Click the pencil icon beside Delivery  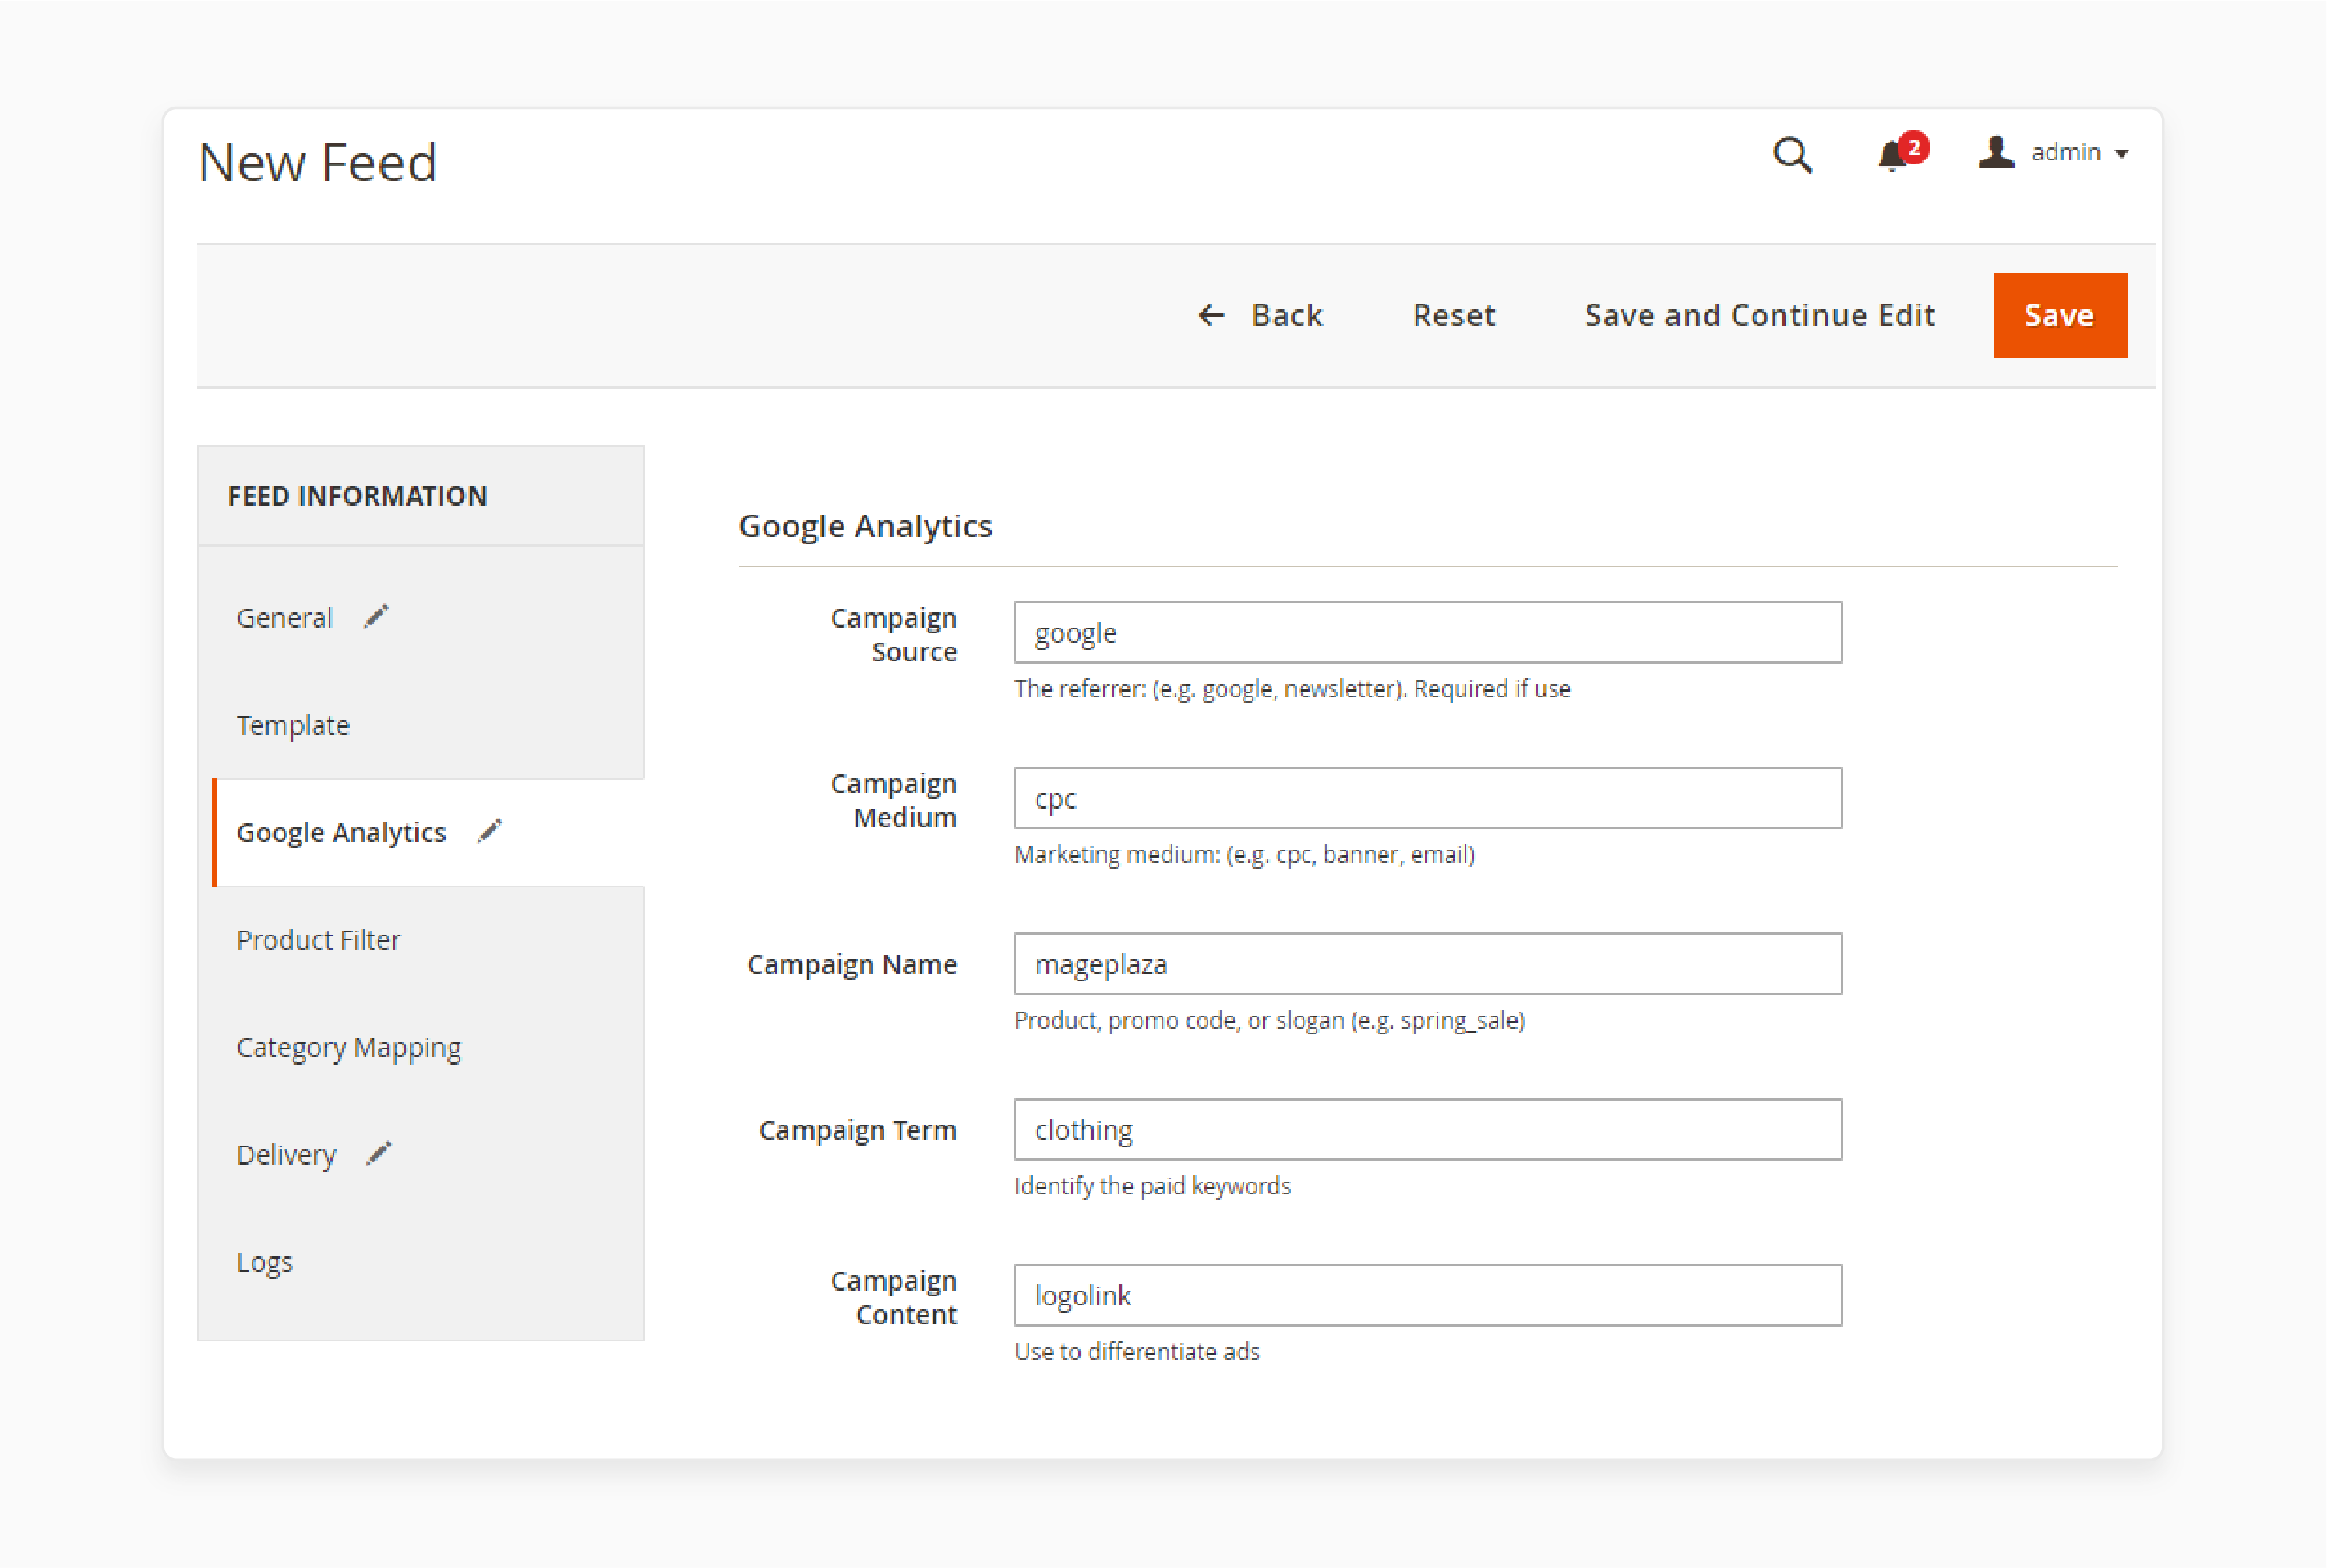pyautogui.click(x=379, y=1154)
